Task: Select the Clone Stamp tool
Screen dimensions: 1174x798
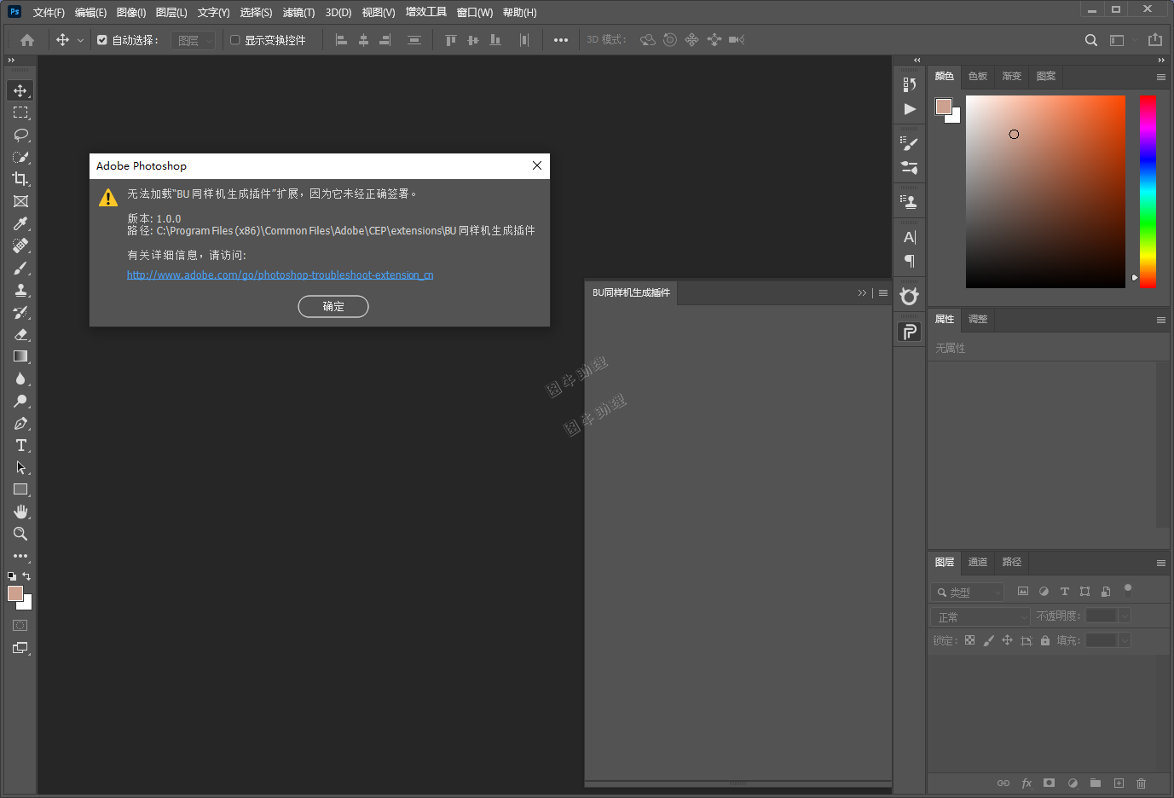Action: tap(20, 290)
